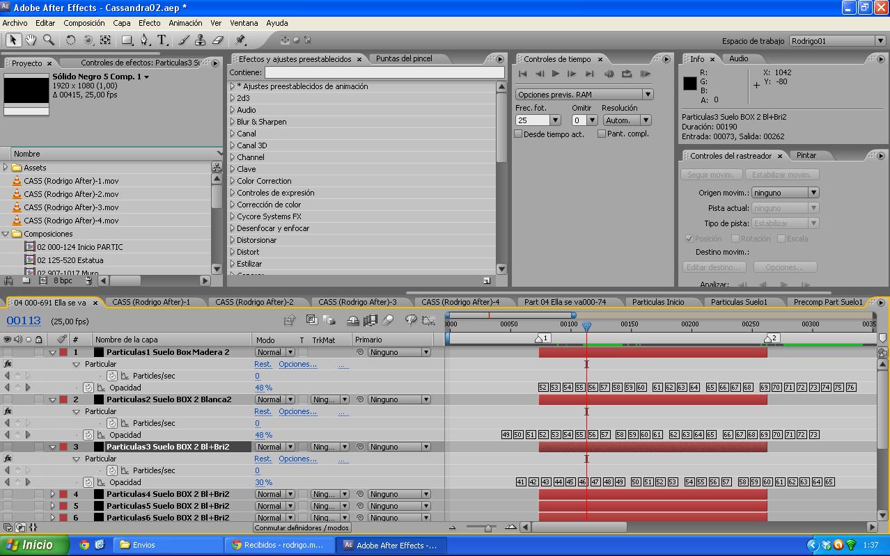890x556 pixels.
Task: Toggle loop mode in time controls
Action: click(x=627, y=74)
